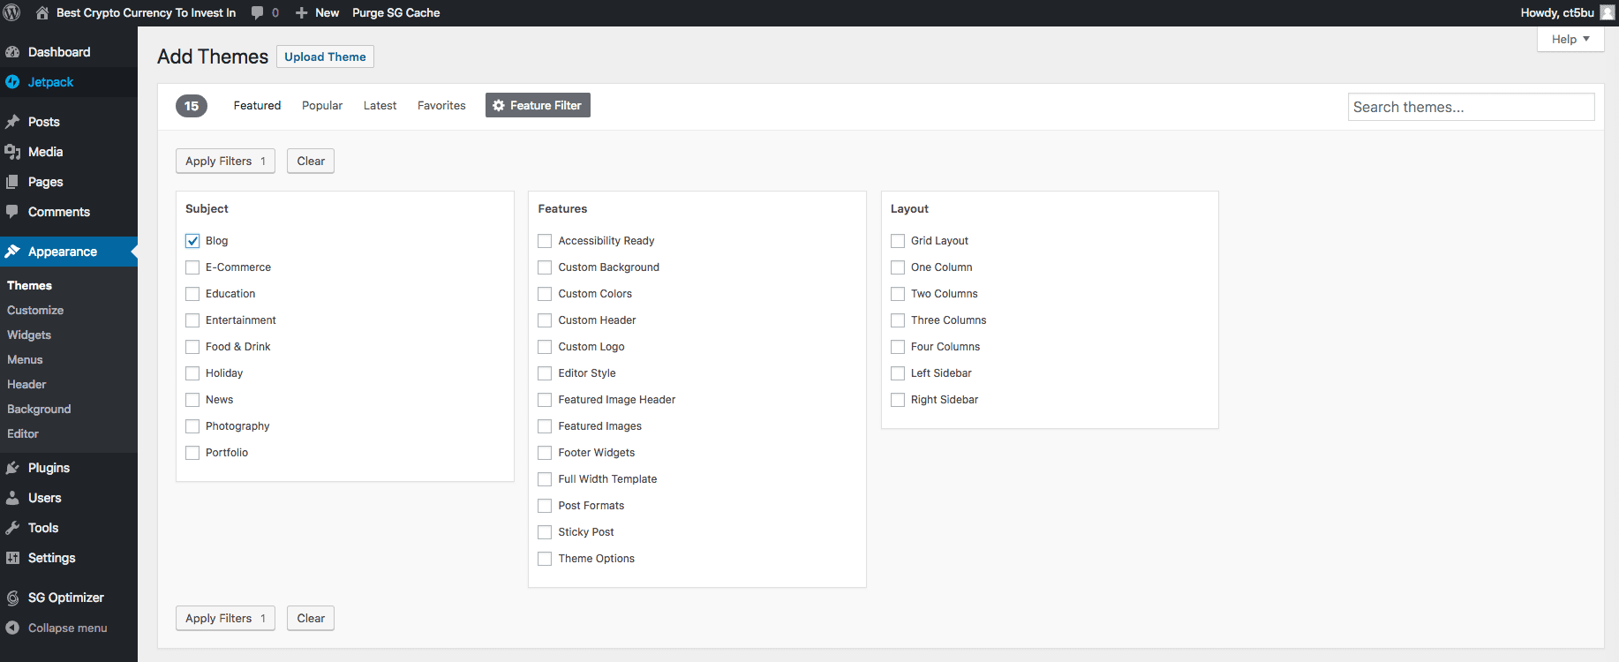Viewport: 1619px width, 662px height.
Task: Expand the Help dropdown tab
Action: (x=1570, y=39)
